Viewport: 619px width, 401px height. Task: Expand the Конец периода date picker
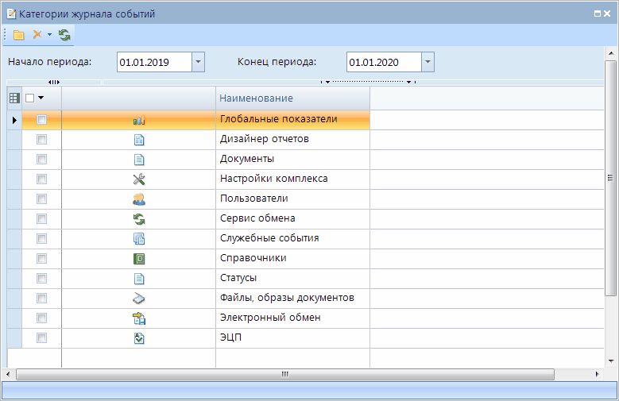(x=427, y=62)
